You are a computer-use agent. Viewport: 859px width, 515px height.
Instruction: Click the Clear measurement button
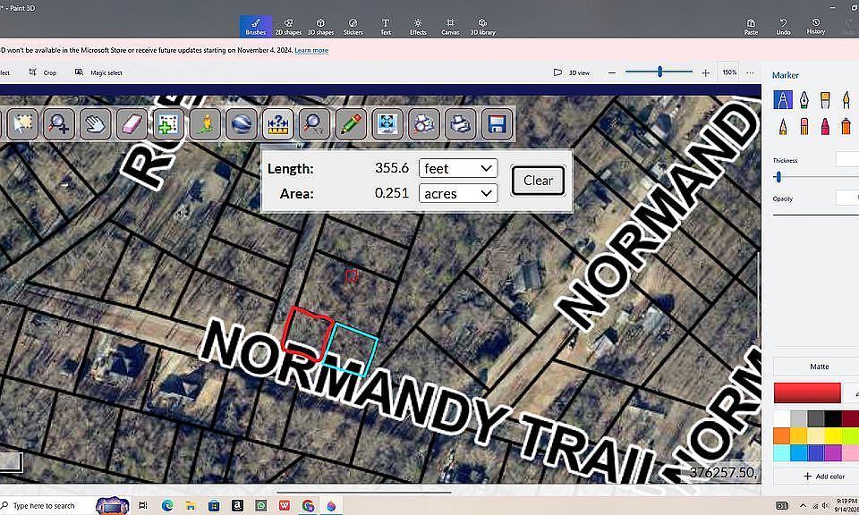tap(538, 180)
